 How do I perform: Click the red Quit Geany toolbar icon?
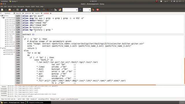pos(98,10)
